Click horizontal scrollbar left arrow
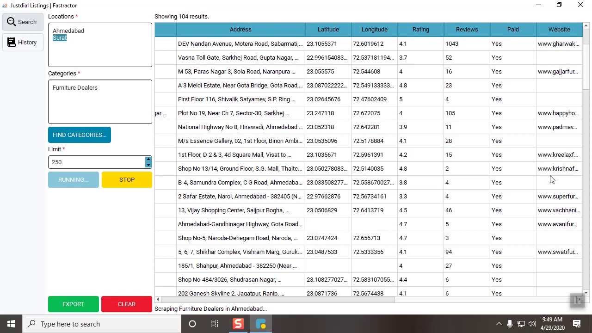The width and height of the screenshot is (592, 333). pyautogui.click(x=158, y=300)
